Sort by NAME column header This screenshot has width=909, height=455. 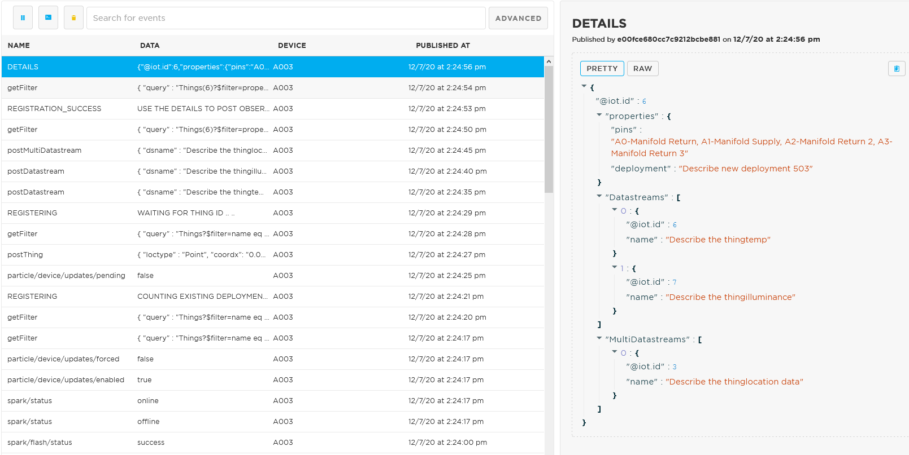pos(19,46)
